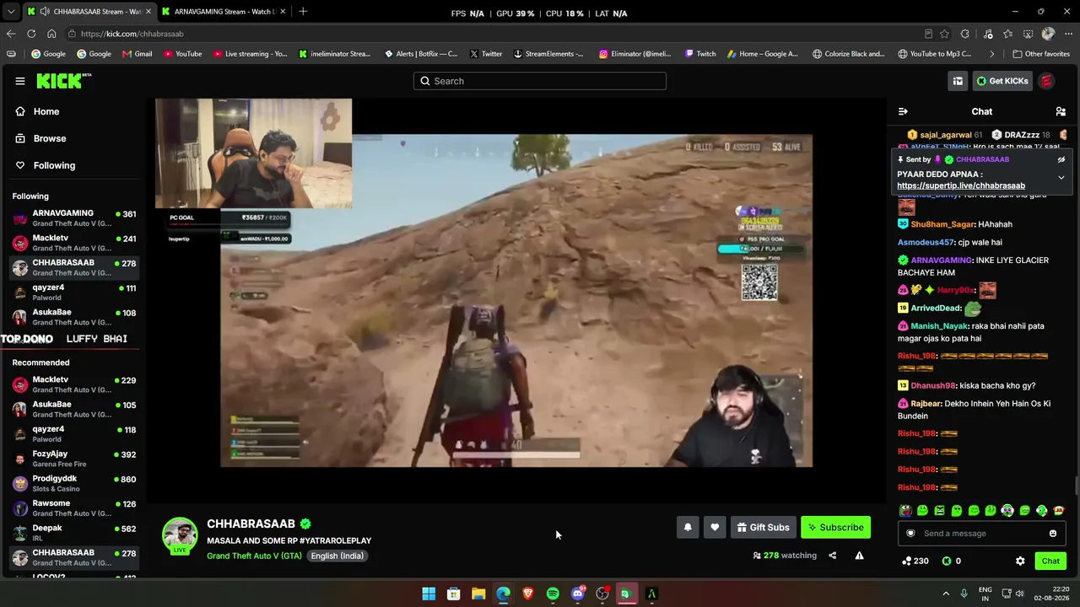This screenshot has height=607, width=1080.
Task: Click the English (India) language tag
Action: click(x=337, y=556)
